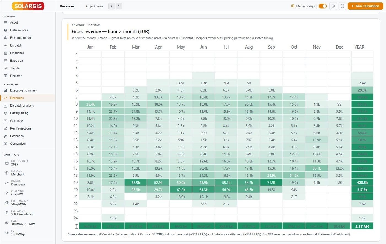
Task: Click the icon beside Dispatch Dual-pass
Action: click(x=7, y=183)
